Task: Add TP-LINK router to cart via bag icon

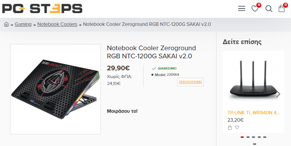Action: tap(230, 127)
